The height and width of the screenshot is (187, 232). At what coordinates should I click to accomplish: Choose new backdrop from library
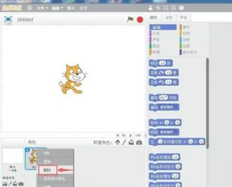tap(5, 183)
